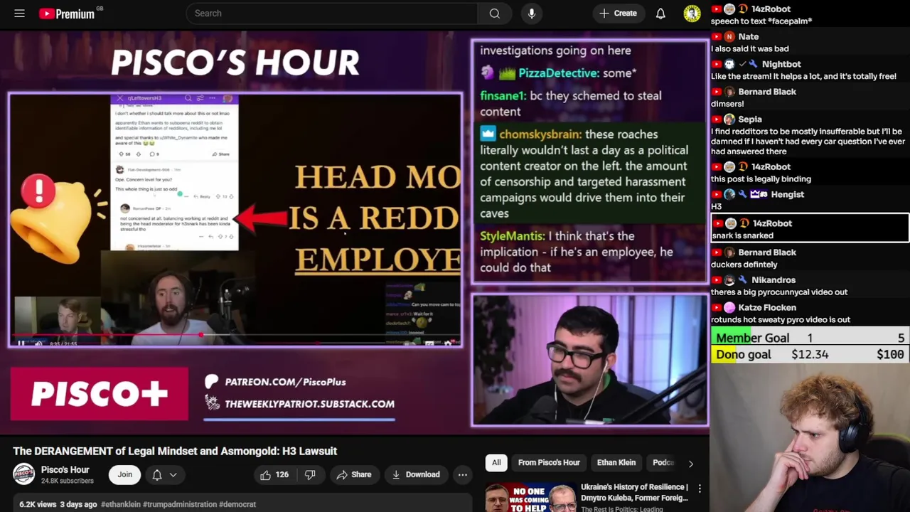Activate voice search microphone
The width and height of the screenshot is (910, 512).
[x=532, y=14]
